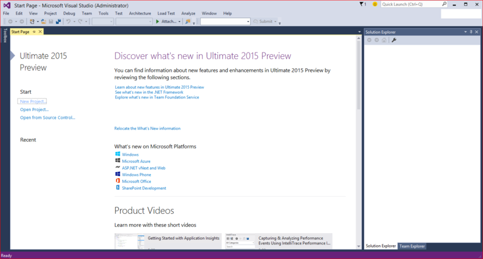Open the Microsoft Azure link
Image resolution: width=483 pixels, height=259 pixels.
(x=136, y=161)
